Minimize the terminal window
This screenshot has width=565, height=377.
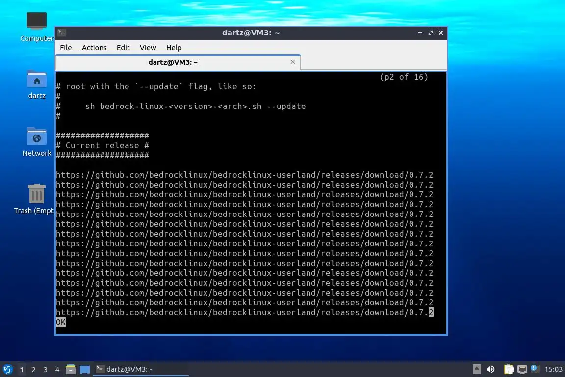click(420, 33)
